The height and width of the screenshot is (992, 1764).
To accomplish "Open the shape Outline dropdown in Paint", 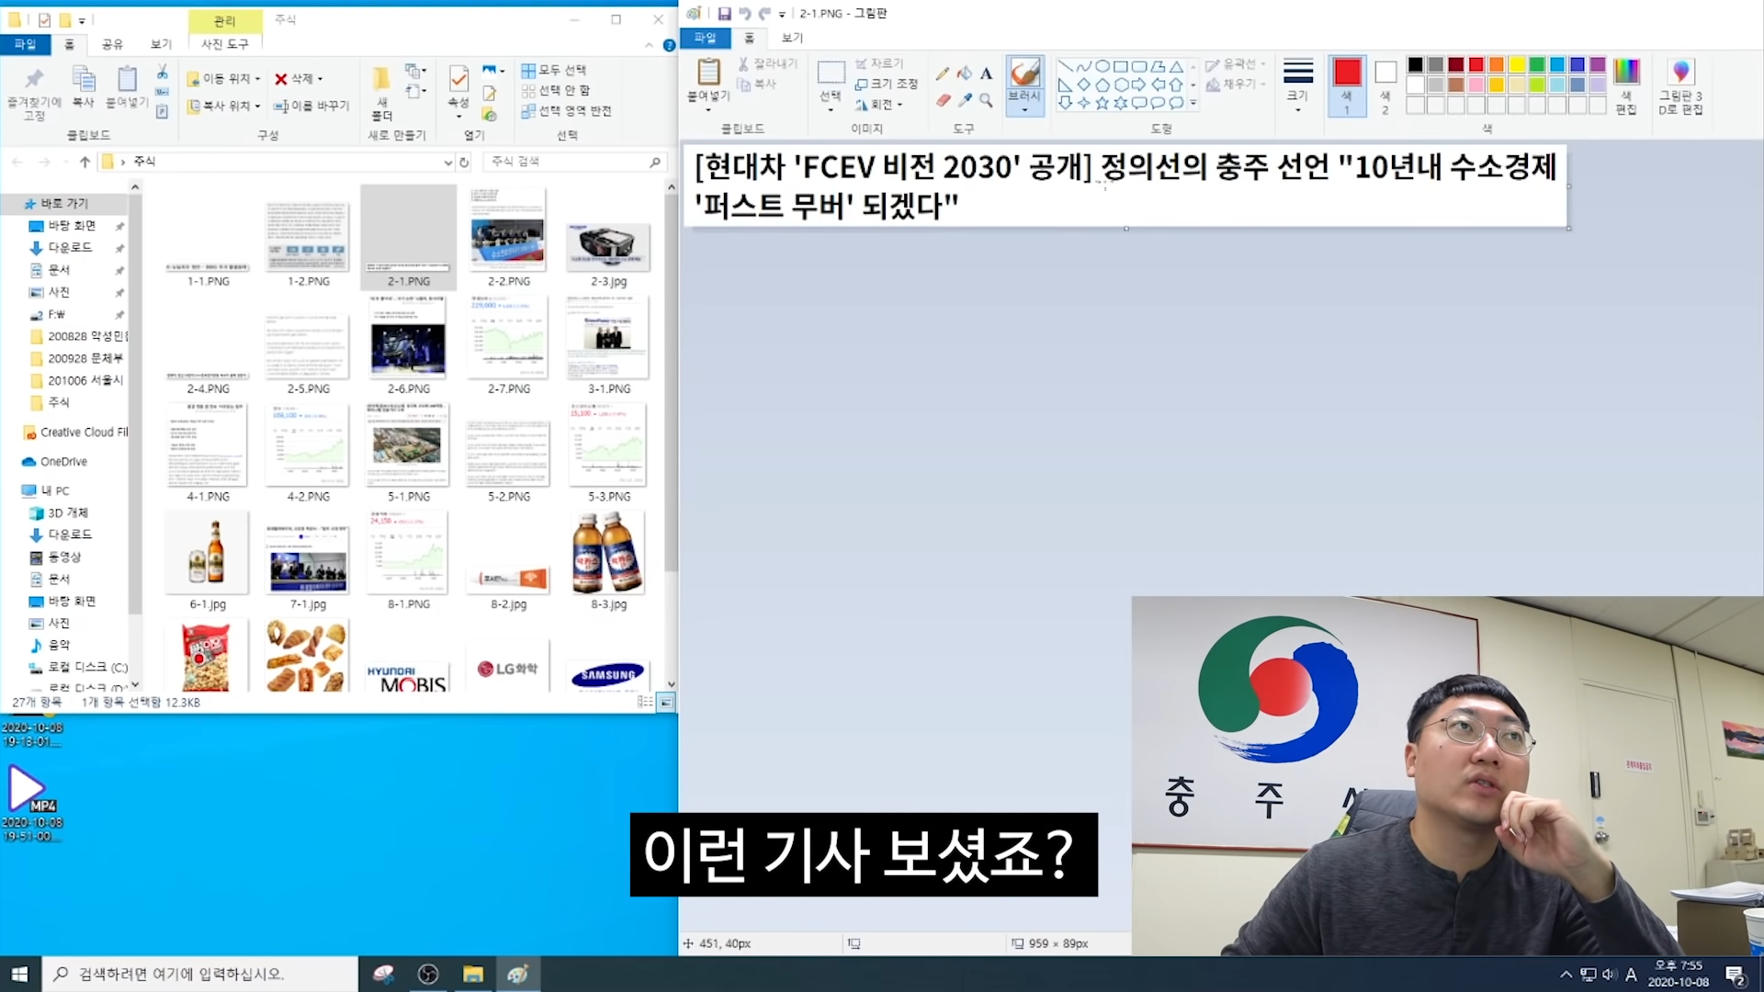I will 1236,64.
